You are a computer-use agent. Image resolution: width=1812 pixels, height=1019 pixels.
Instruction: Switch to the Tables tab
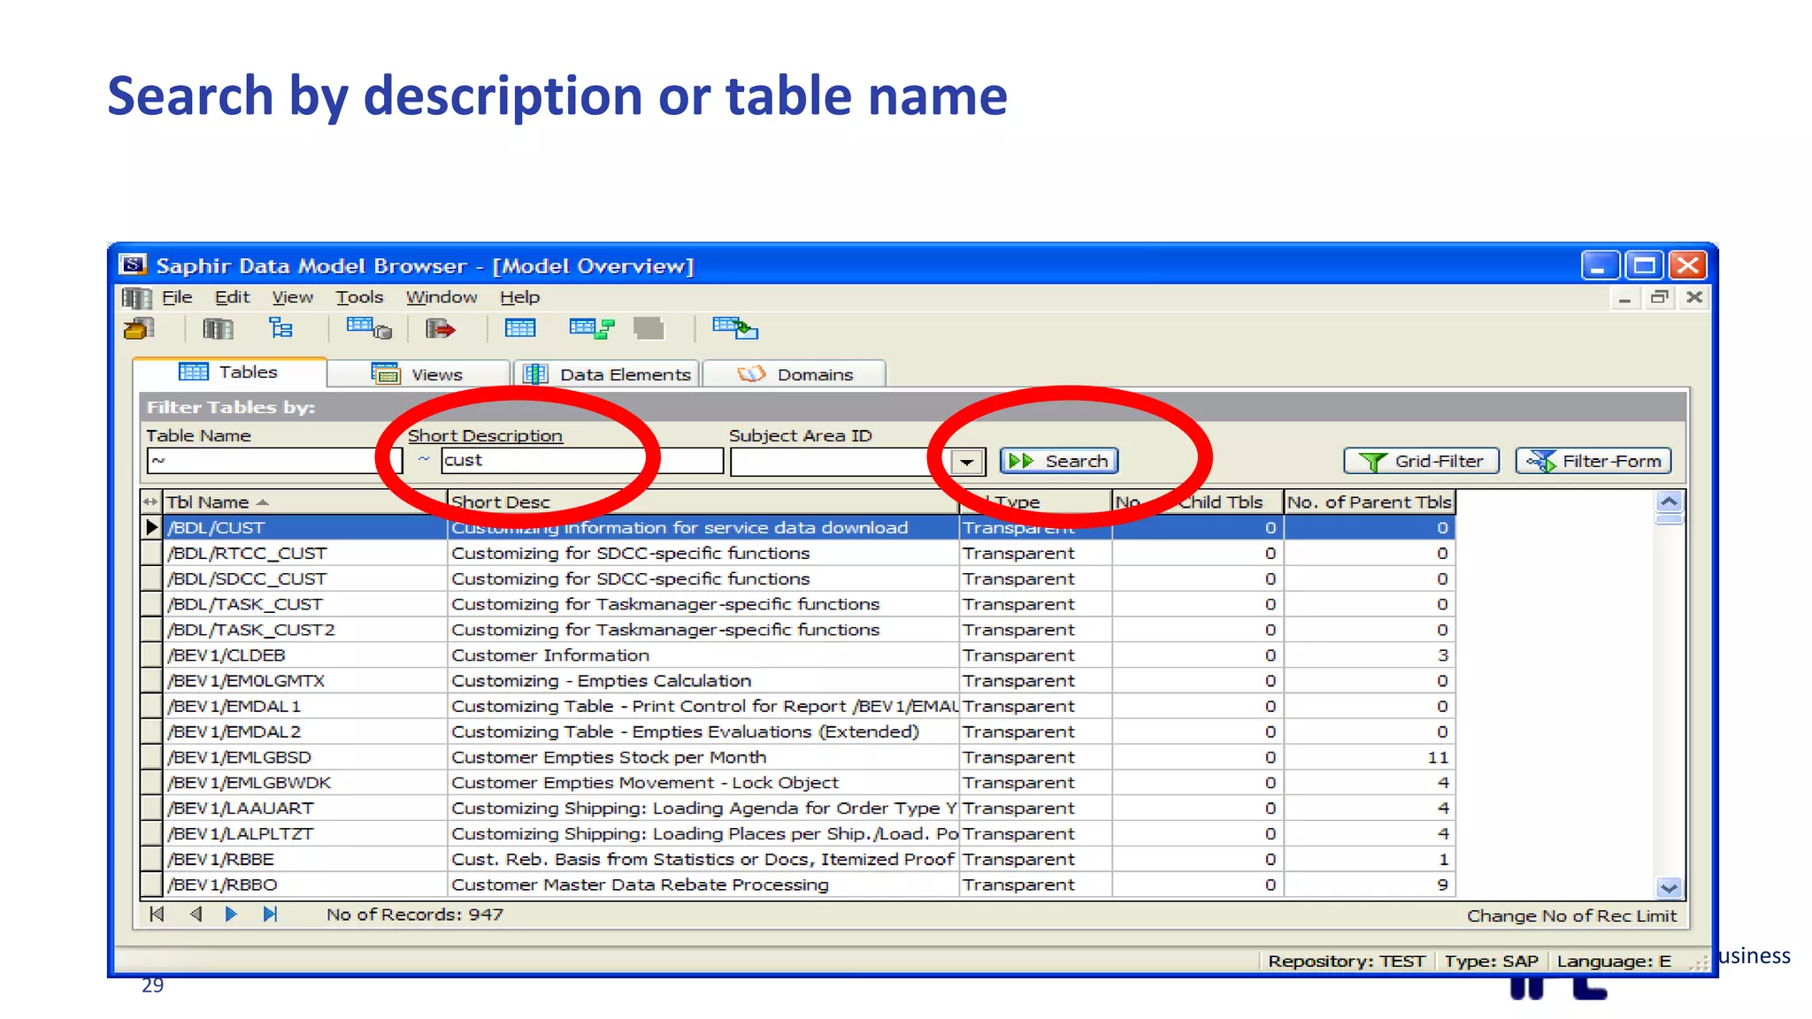pyautogui.click(x=229, y=372)
